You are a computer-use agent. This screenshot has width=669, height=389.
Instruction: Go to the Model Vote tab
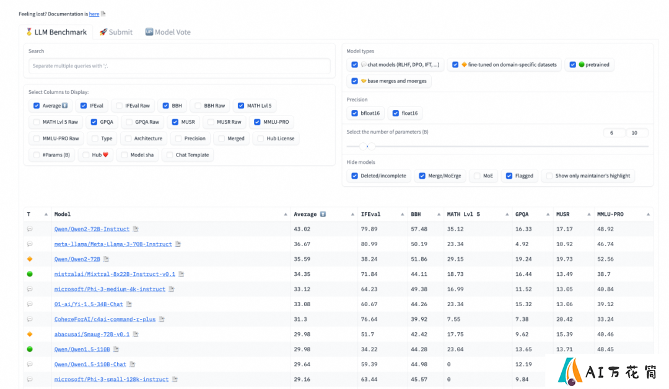(x=168, y=32)
